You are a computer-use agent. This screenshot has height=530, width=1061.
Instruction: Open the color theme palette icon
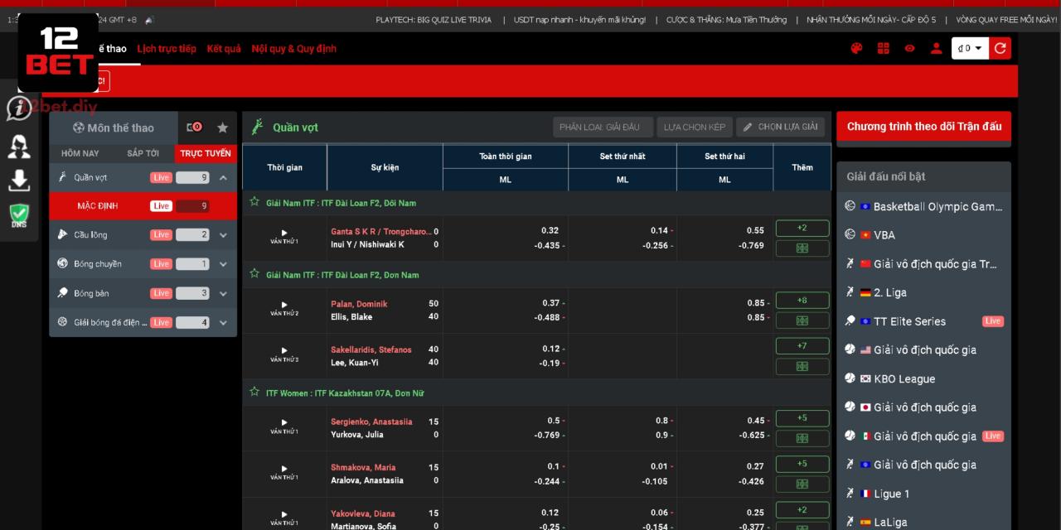point(856,49)
